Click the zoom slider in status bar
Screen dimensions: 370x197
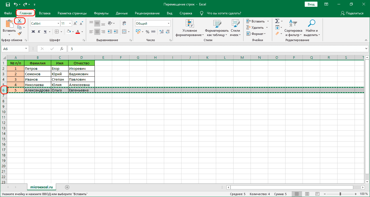pyautogui.click(x=340, y=194)
